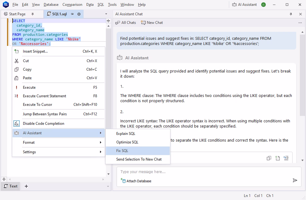Open the bottom view tabs dropdown
Viewport: 306px width, 200px height.
pyautogui.click(x=108, y=186)
